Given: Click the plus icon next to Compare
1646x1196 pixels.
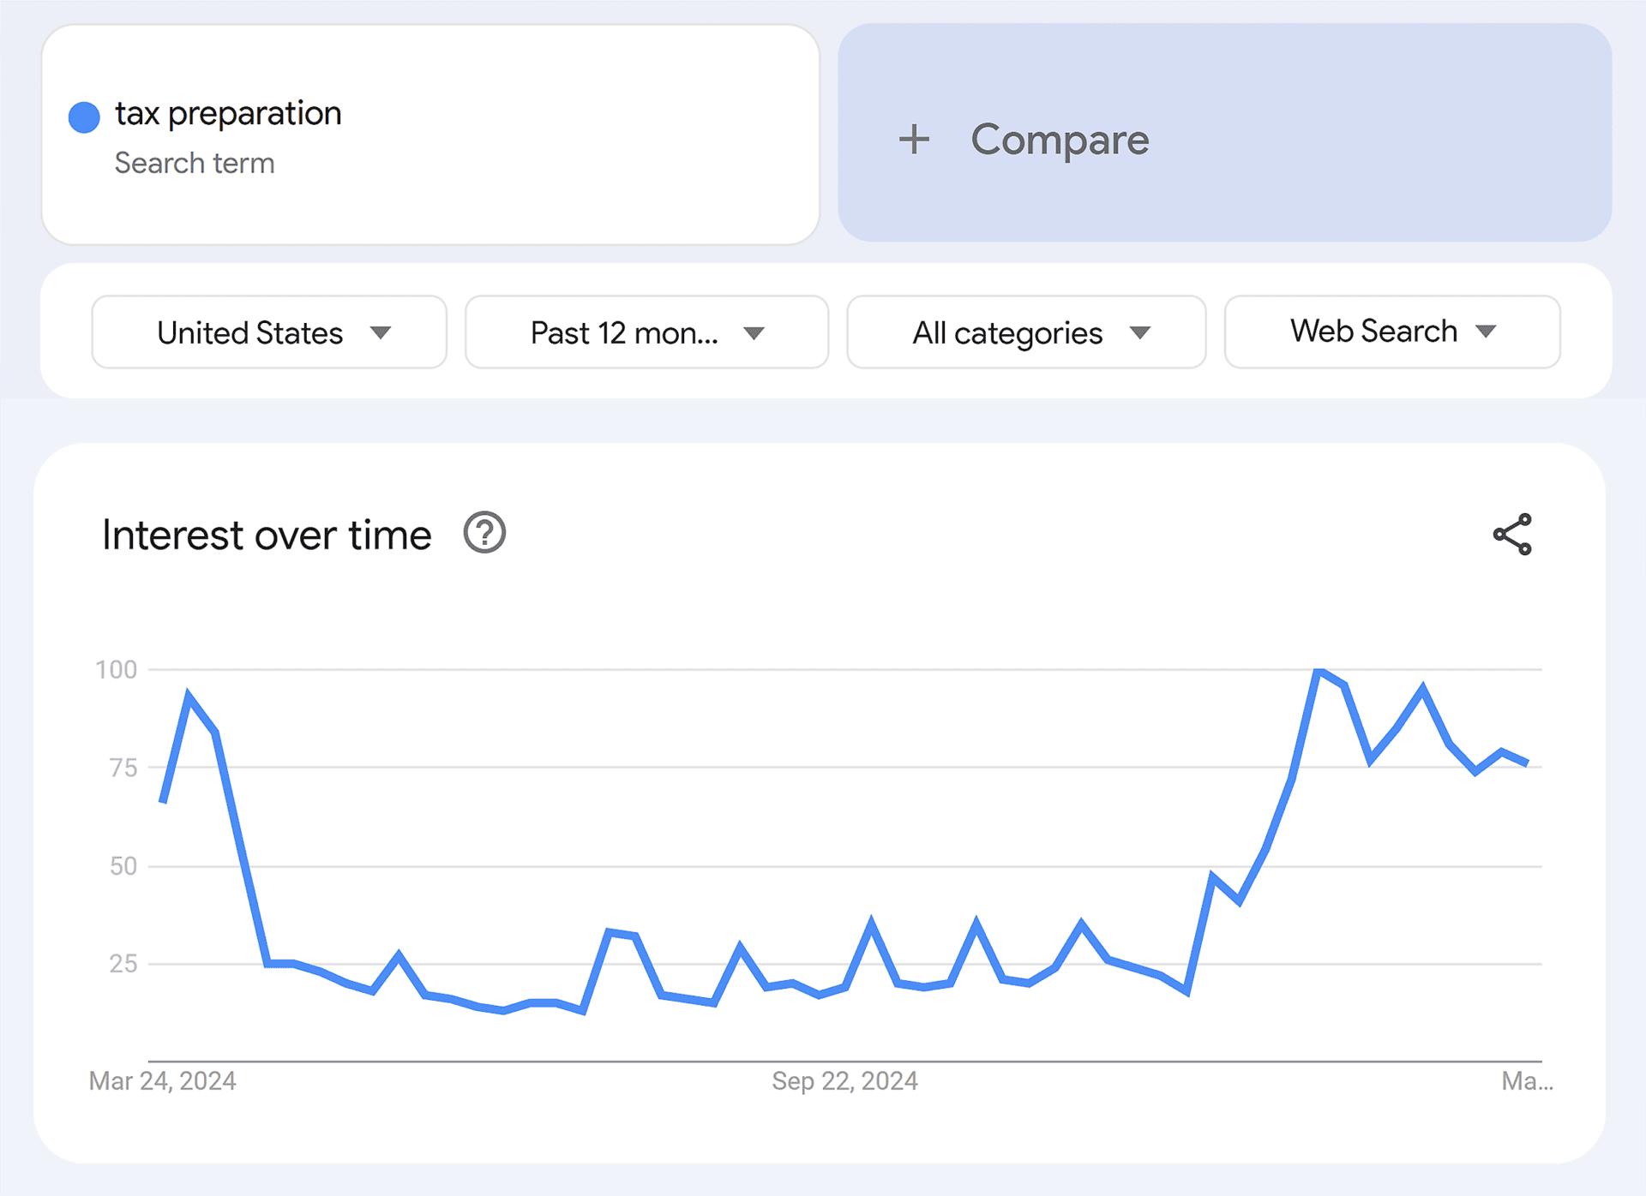Looking at the screenshot, I should (914, 139).
